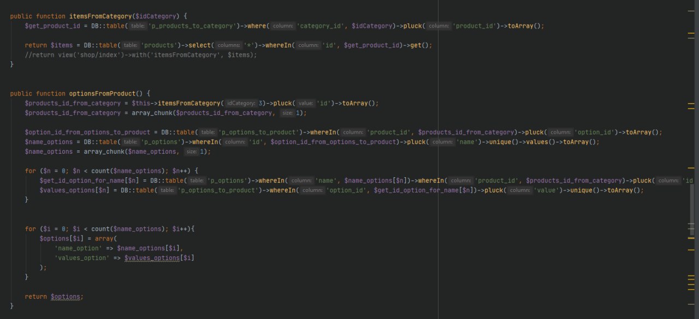699x319 pixels.
Task: Click the 'name' string inside pluck
Action: coord(467,142)
